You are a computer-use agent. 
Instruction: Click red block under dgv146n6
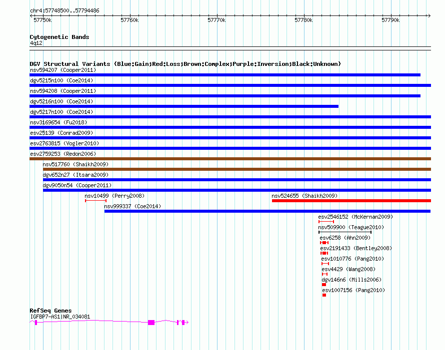pyautogui.click(x=324, y=285)
